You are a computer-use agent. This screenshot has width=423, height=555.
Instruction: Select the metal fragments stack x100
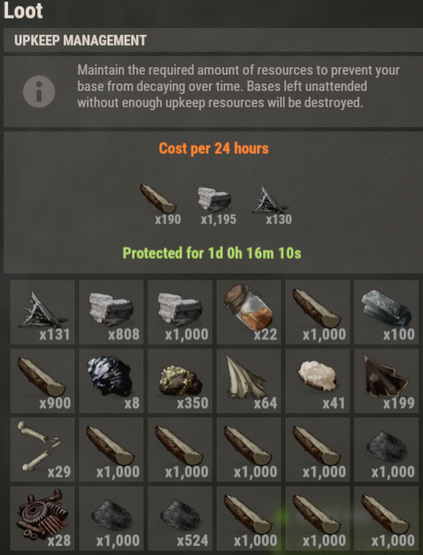coord(386,312)
